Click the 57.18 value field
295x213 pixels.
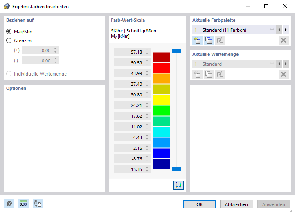128,52
